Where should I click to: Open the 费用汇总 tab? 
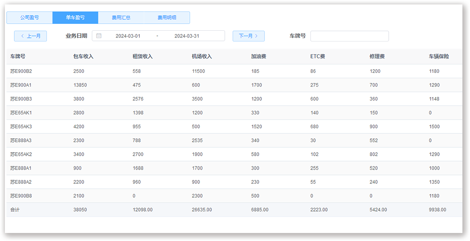click(x=121, y=18)
